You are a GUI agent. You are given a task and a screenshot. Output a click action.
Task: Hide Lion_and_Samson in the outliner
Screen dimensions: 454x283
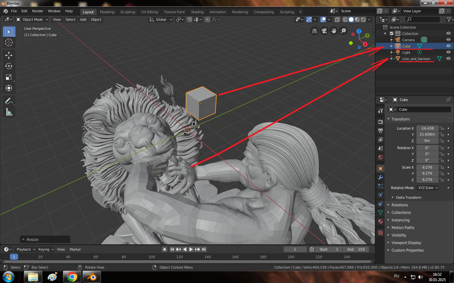pyautogui.click(x=448, y=58)
